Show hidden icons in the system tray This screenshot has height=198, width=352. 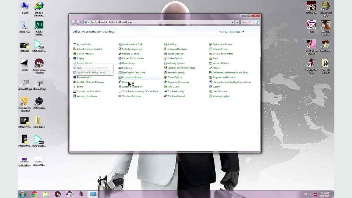coord(311,194)
